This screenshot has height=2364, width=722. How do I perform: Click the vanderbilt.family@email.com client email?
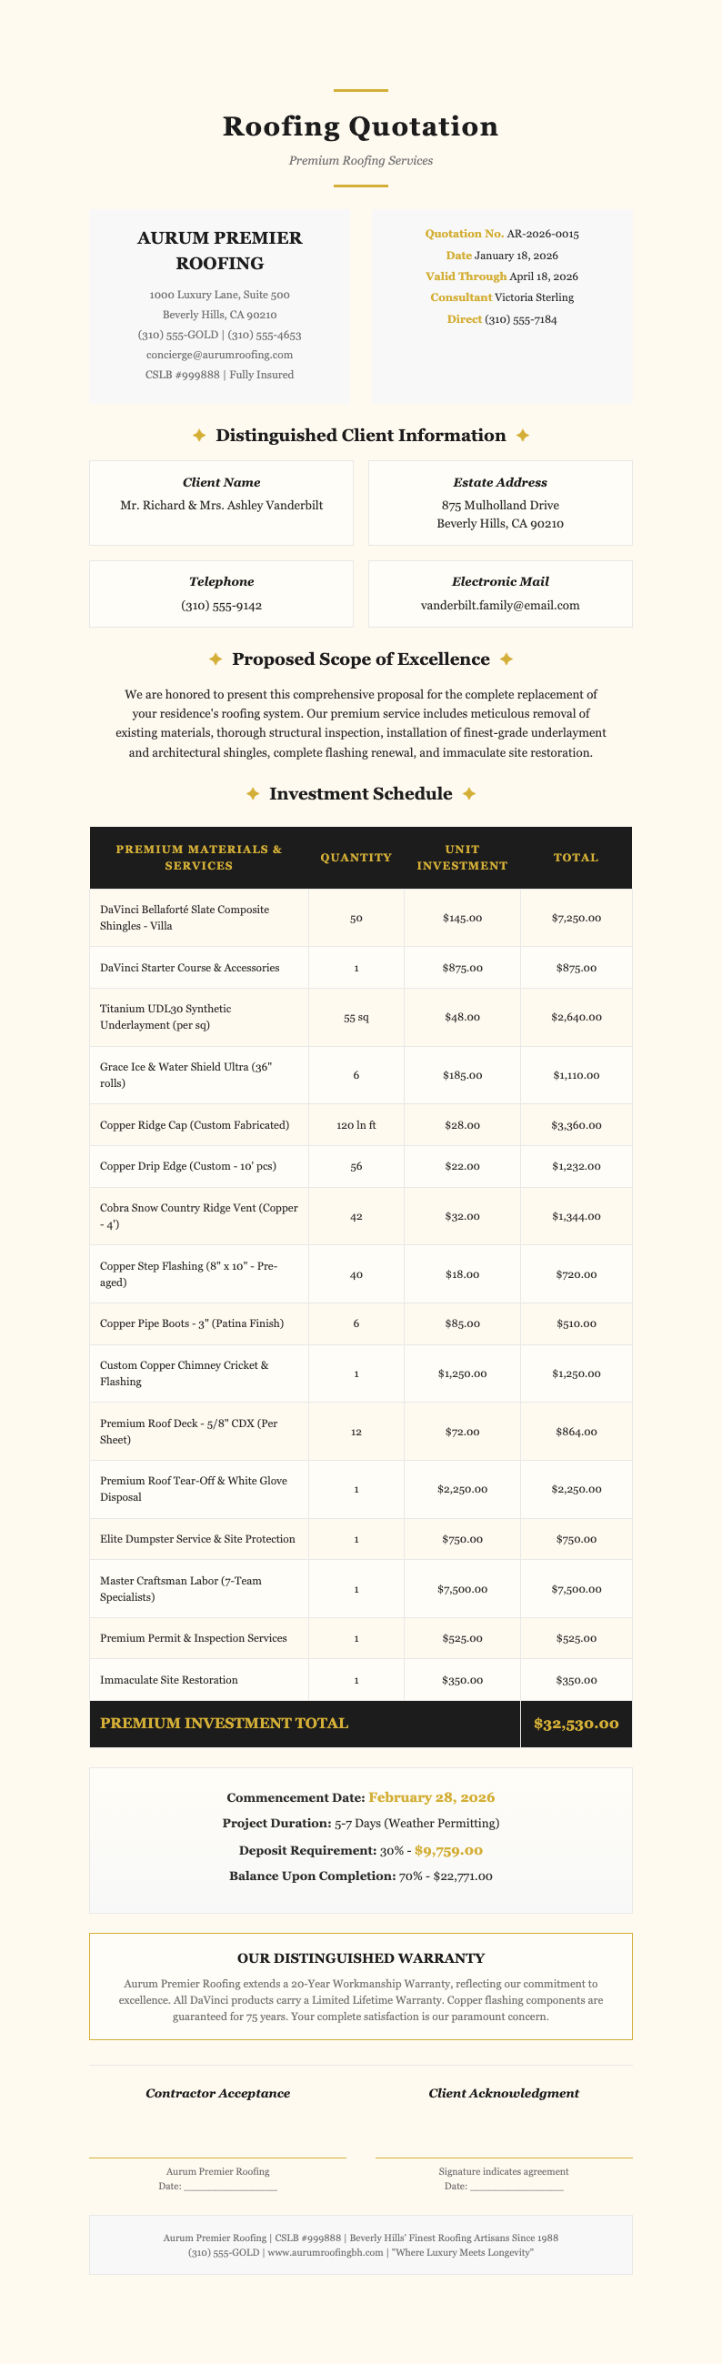pyautogui.click(x=500, y=606)
